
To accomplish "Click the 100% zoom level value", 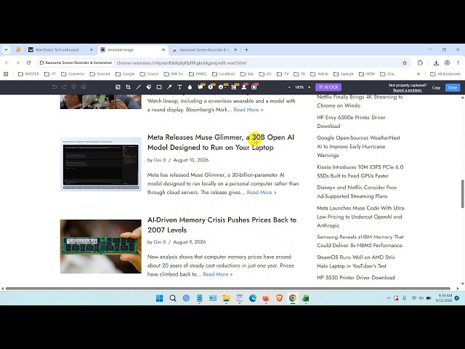I will [299, 87].
